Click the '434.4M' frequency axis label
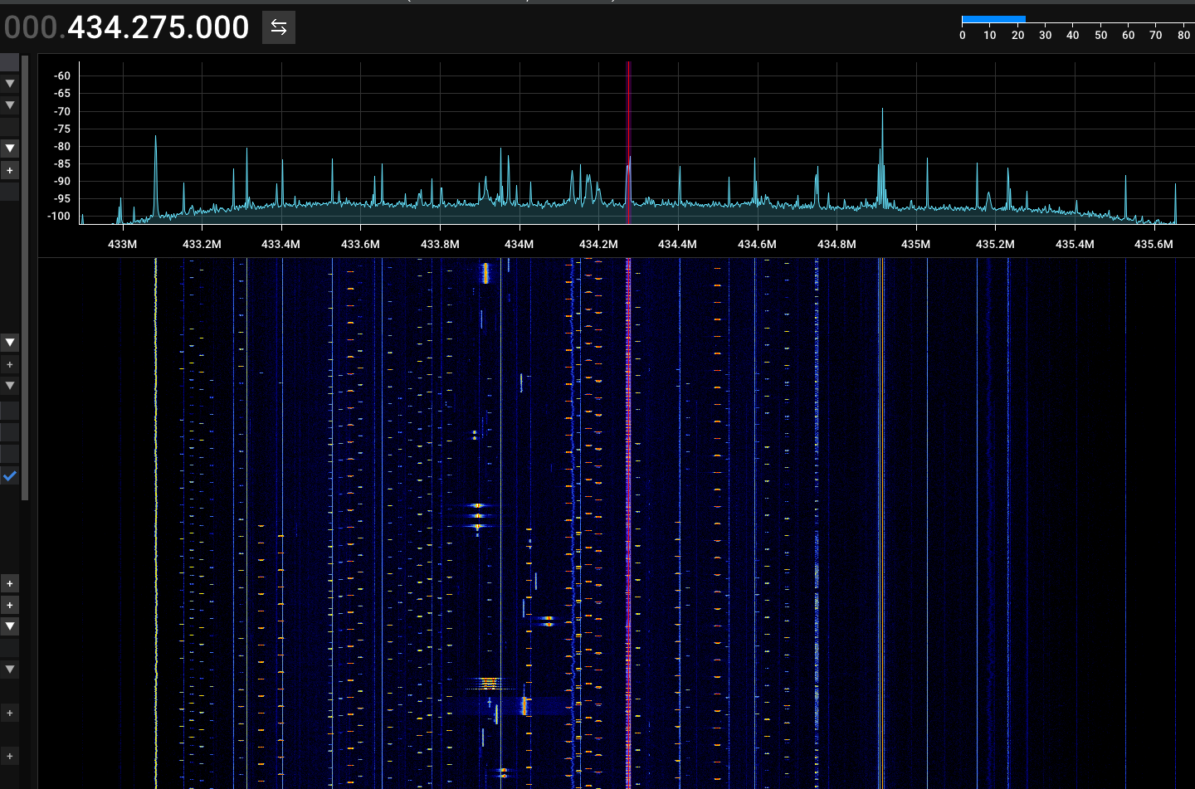1195x789 pixels. pyautogui.click(x=678, y=244)
